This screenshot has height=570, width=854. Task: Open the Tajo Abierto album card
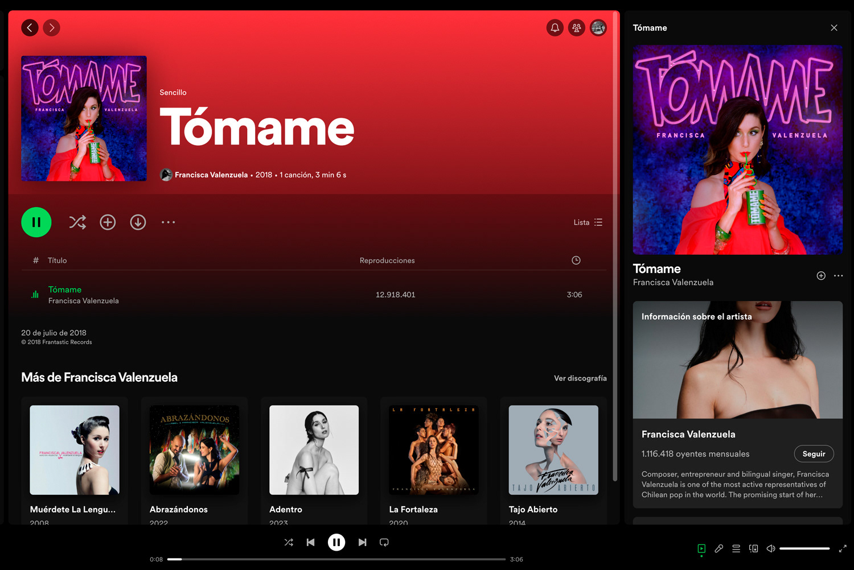point(553,461)
